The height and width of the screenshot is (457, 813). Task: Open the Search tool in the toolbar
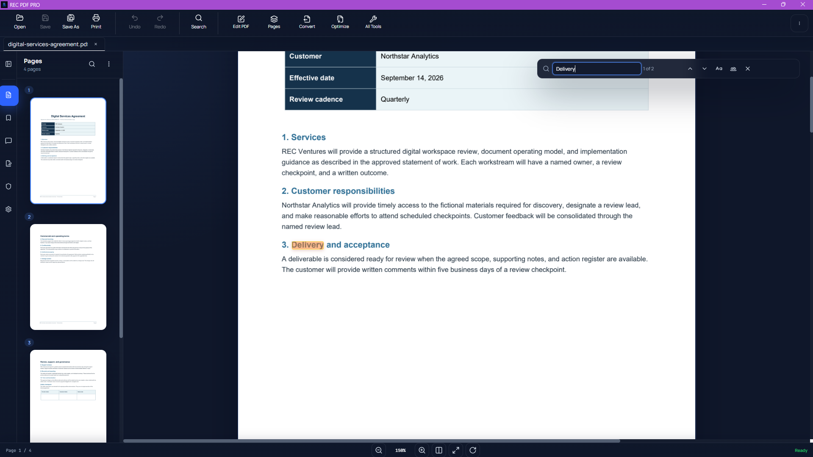(199, 22)
